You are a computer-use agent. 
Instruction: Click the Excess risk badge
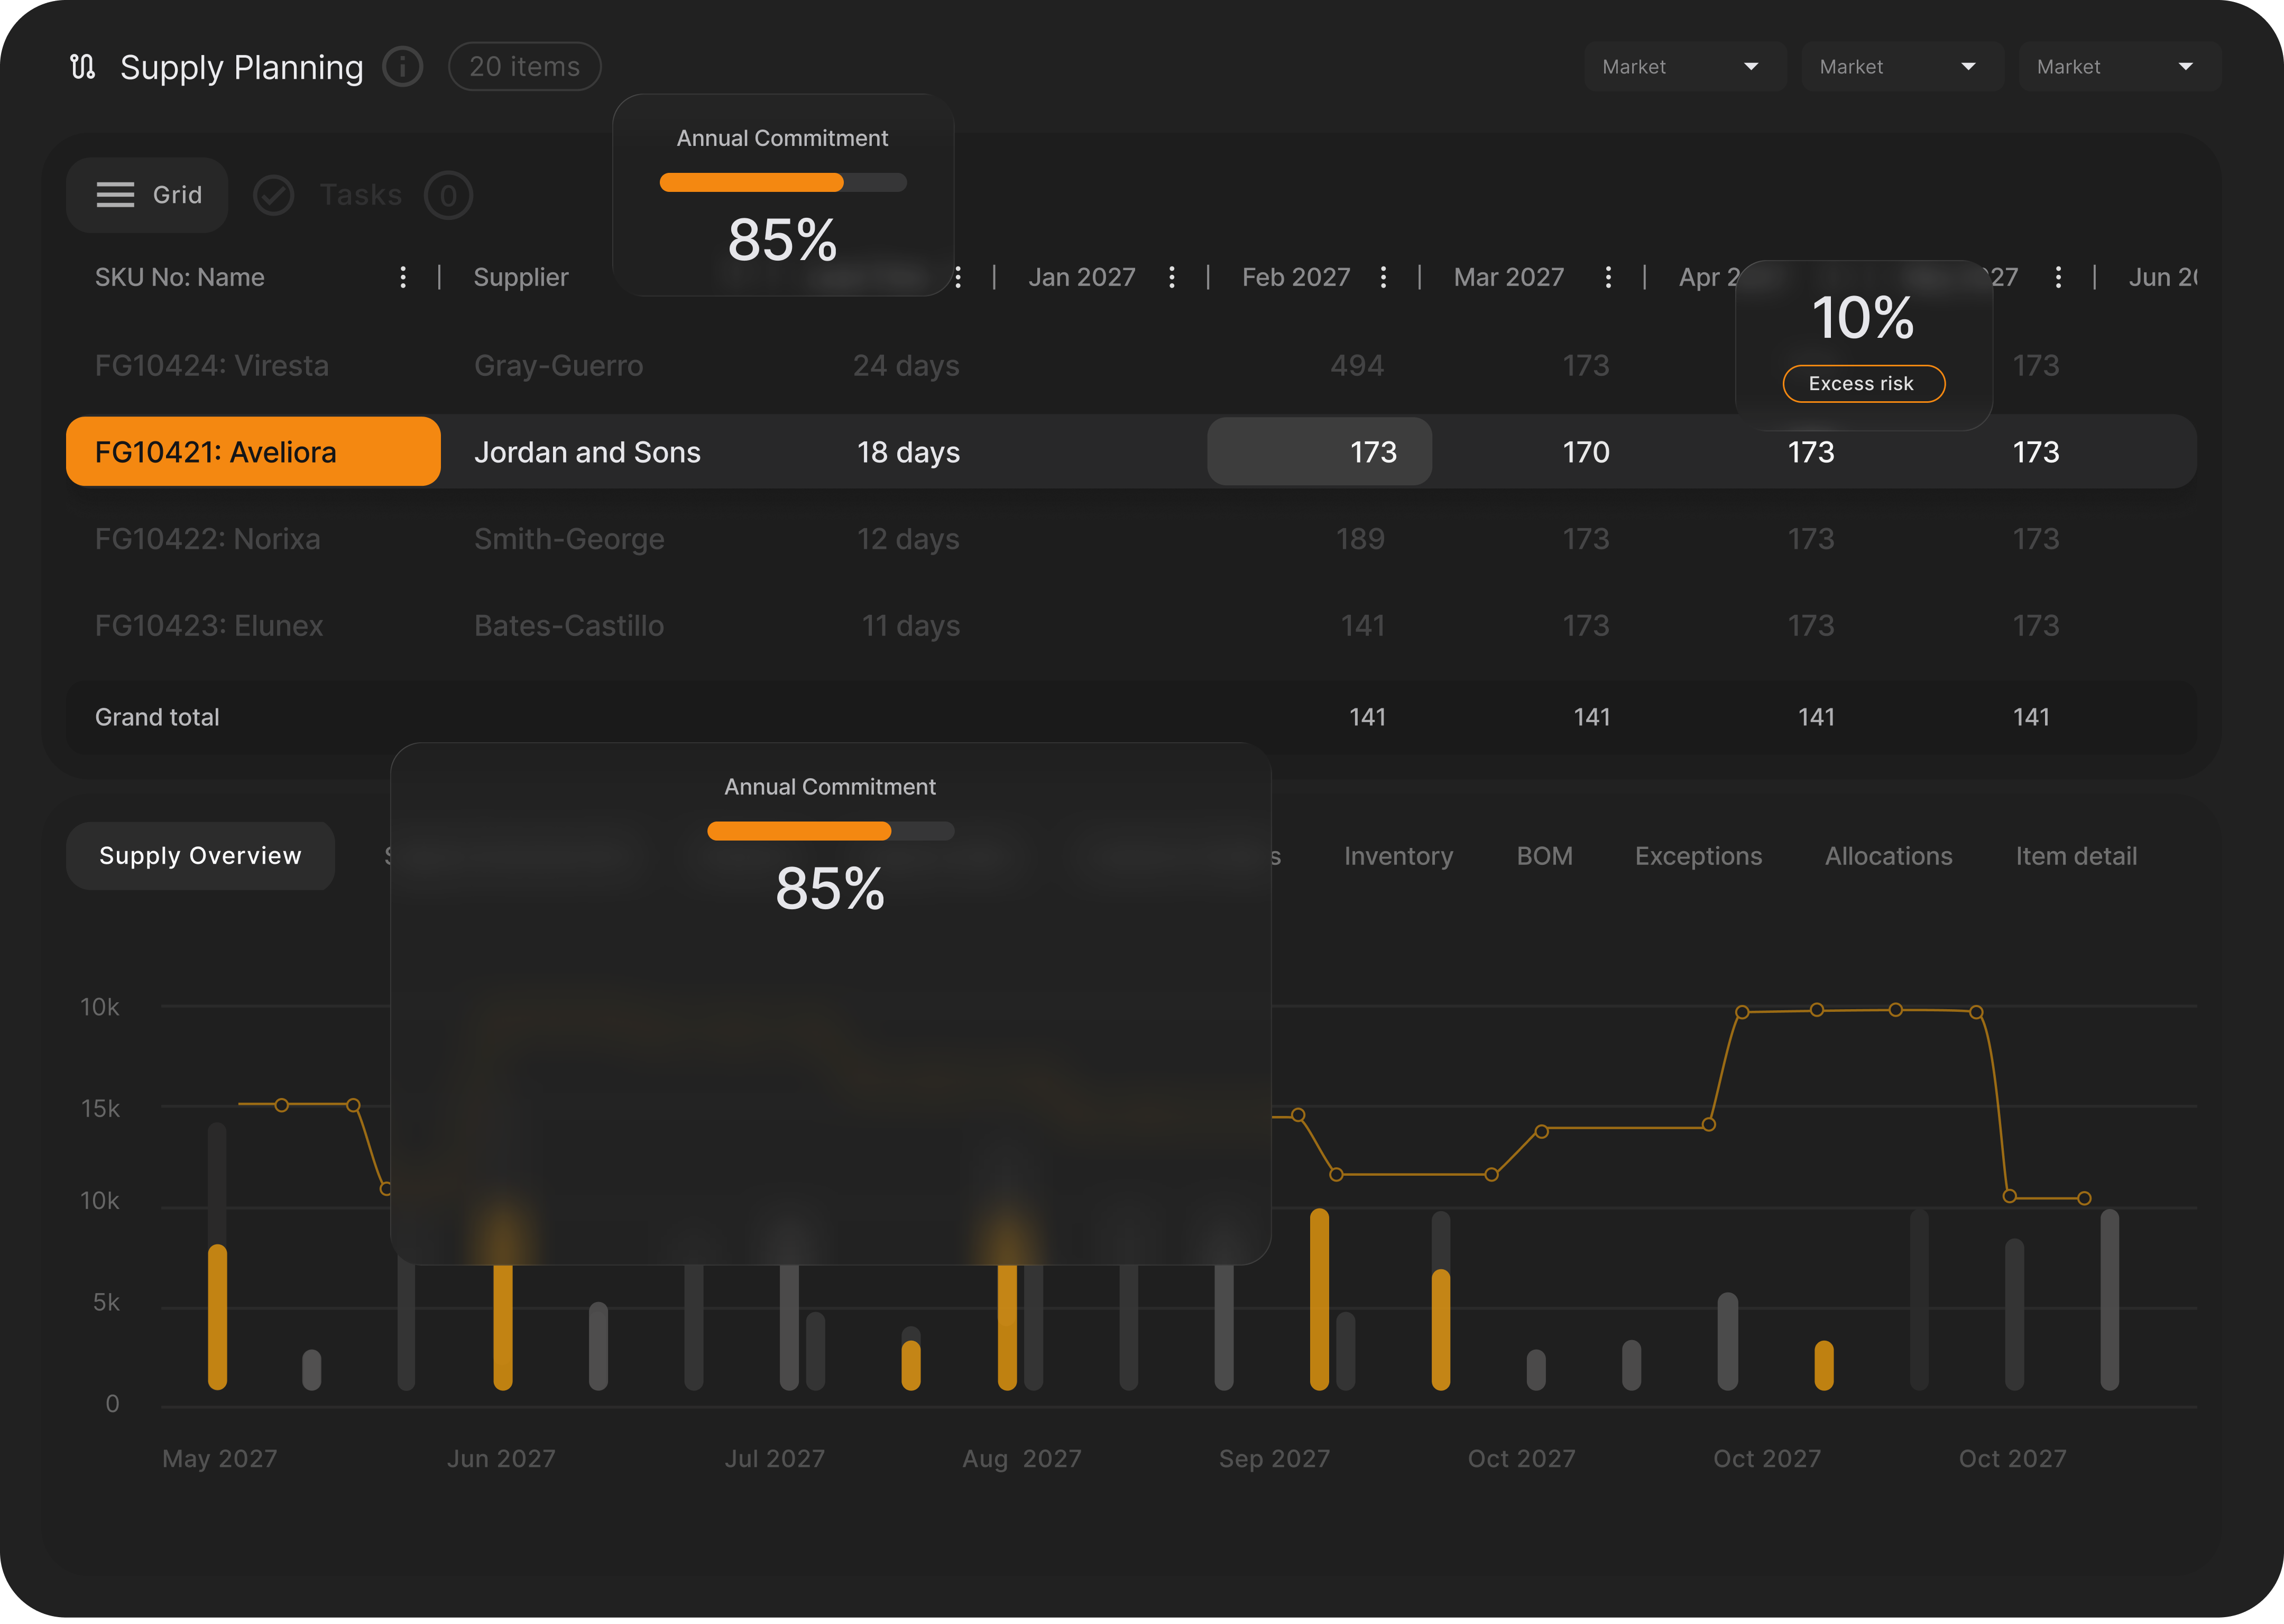1863,384
